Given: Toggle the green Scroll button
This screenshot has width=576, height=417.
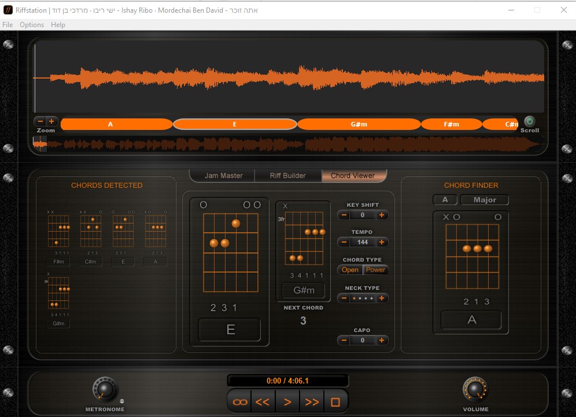Looking at the screenshot, I should [x=529, y=121].
